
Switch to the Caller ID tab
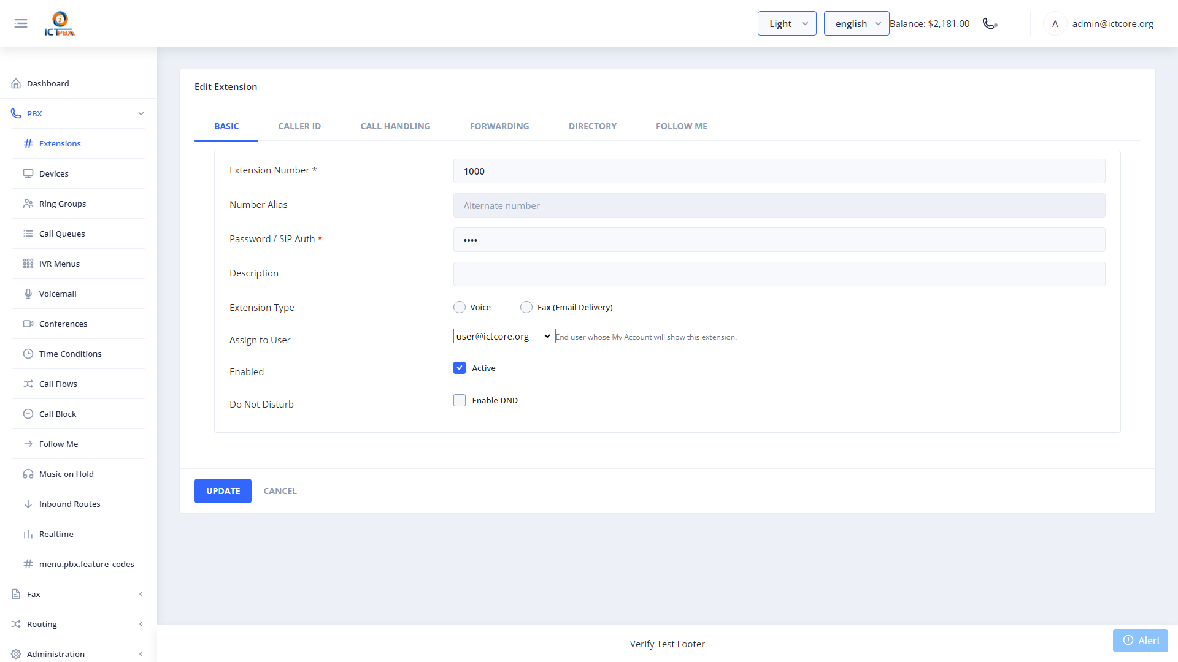(299, 126)
